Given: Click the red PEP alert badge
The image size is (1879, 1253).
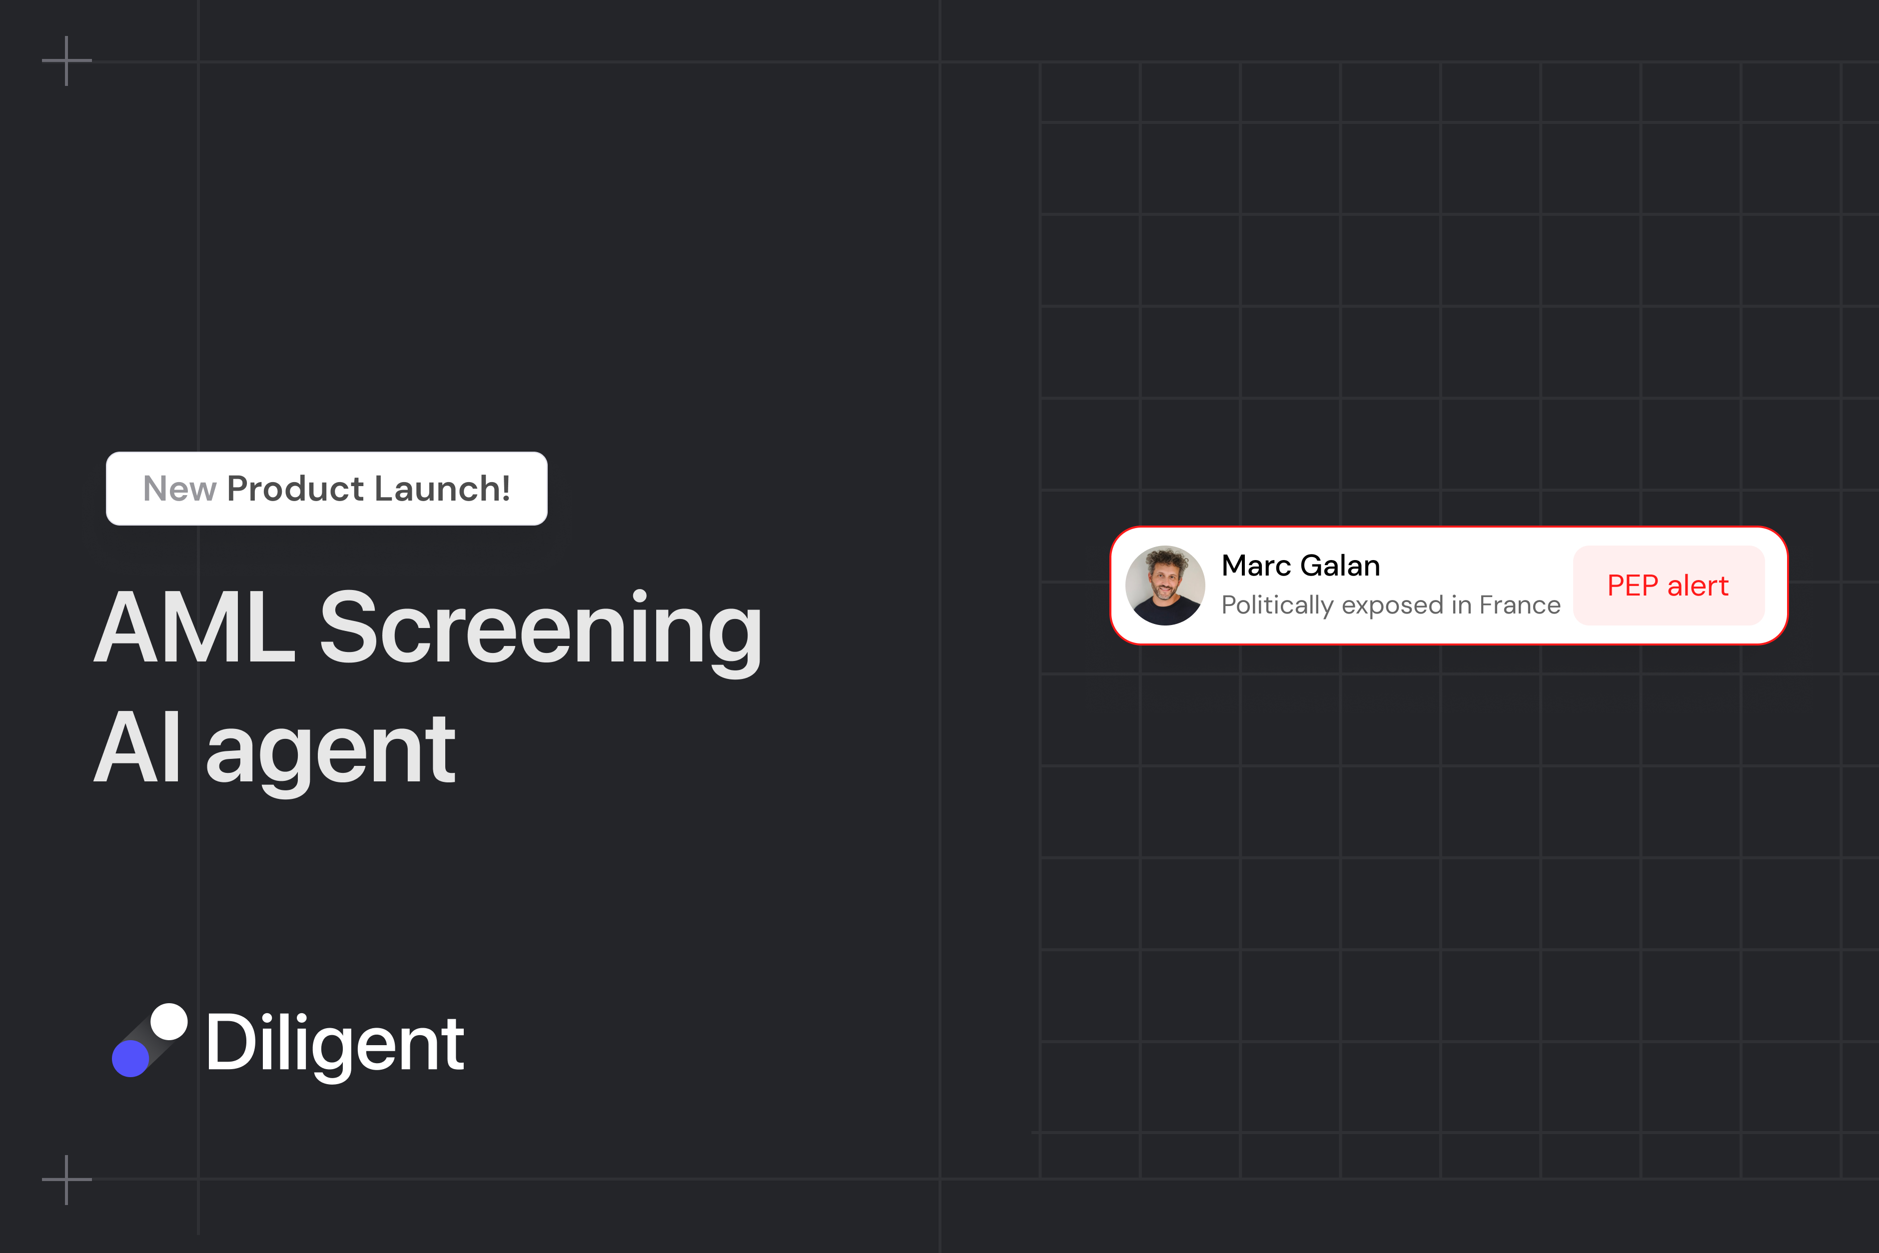Looking at the screenshot, I should tap(1668, 586).
